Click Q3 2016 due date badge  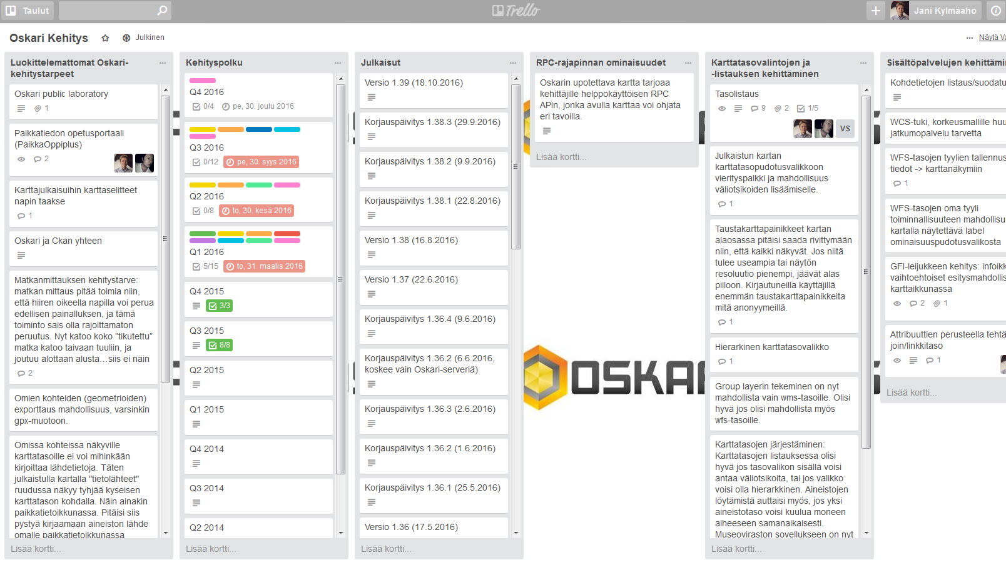point(262,162)
